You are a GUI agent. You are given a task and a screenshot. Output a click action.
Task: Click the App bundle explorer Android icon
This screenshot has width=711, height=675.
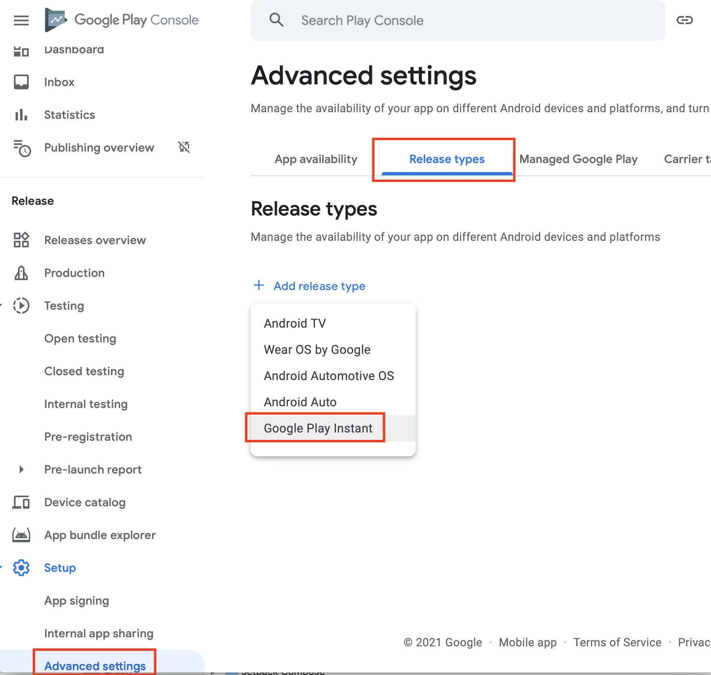[21, 535]
